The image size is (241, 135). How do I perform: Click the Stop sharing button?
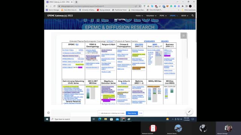[x=132, y=113]
